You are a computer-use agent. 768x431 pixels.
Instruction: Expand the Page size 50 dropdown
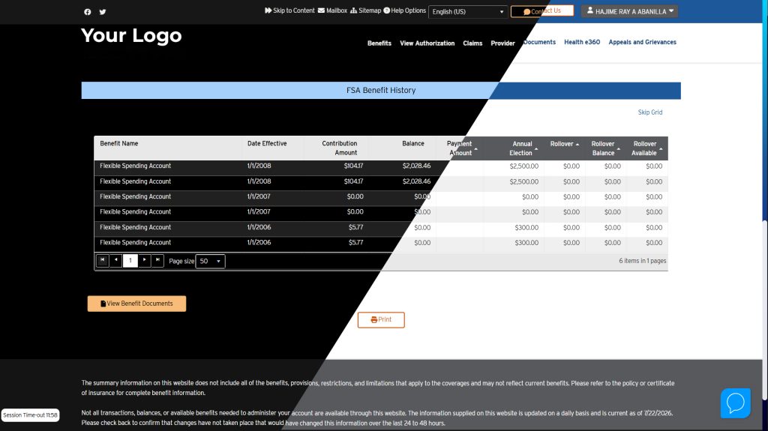point(210,261)
